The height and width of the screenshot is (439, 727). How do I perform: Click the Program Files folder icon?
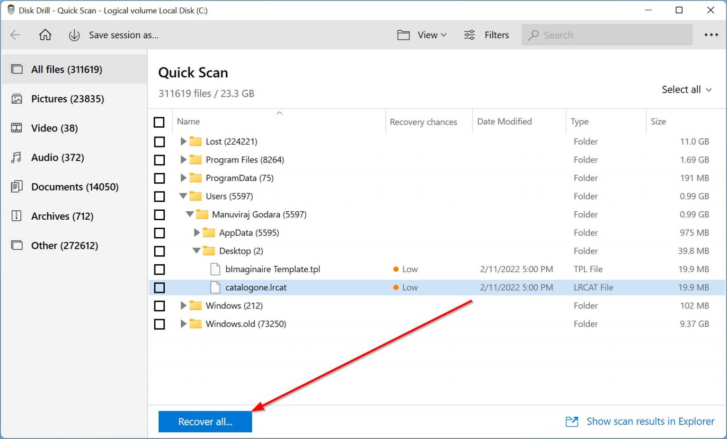[195, 160]
